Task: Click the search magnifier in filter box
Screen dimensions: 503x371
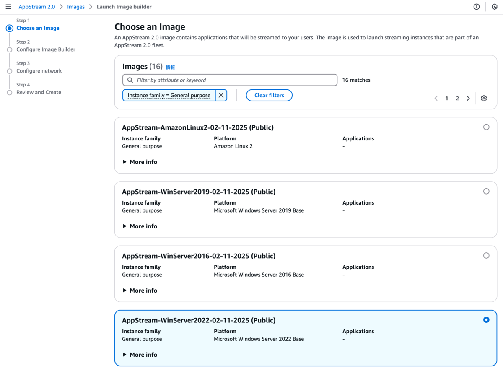Action: [x=129, y=80]
